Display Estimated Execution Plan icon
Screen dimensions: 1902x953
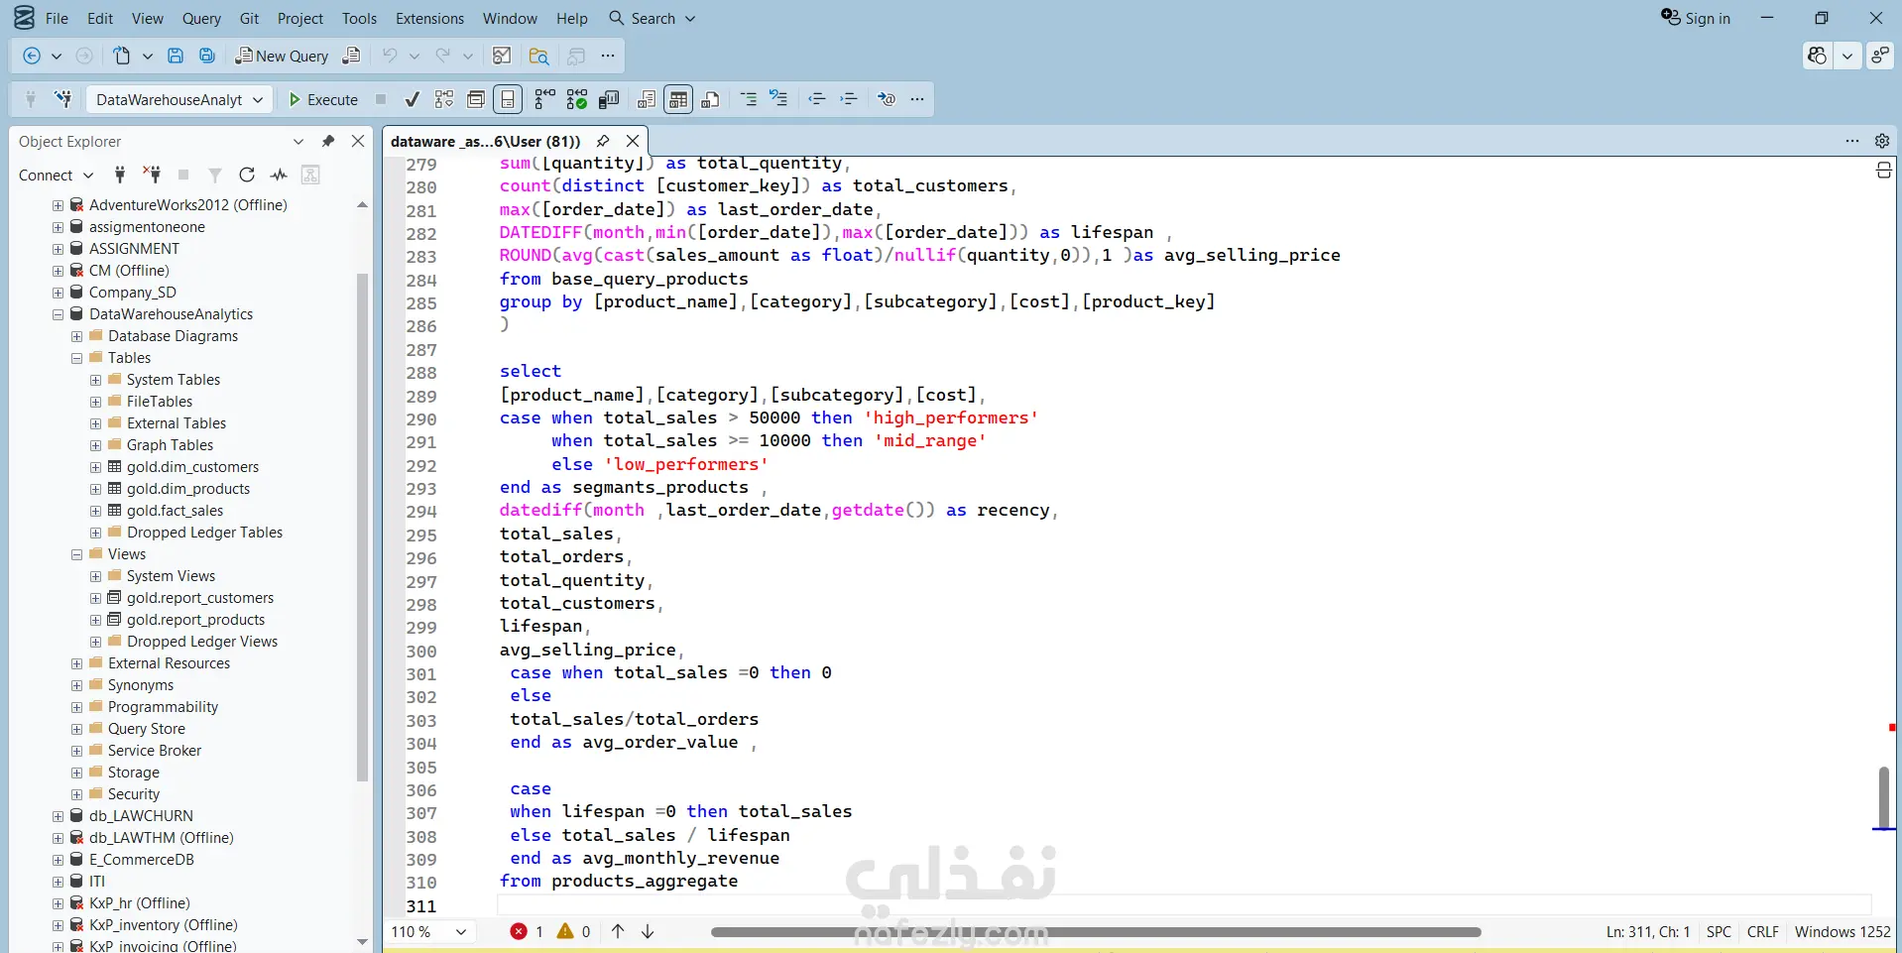444,99
